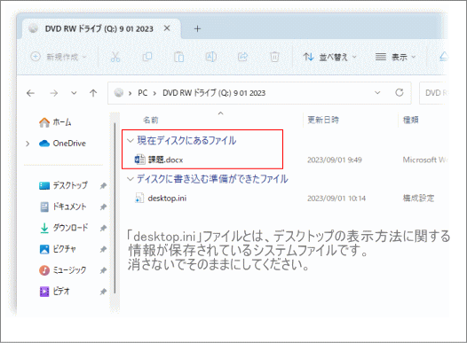Click the 新規作成 (New) button

point(59,57)
